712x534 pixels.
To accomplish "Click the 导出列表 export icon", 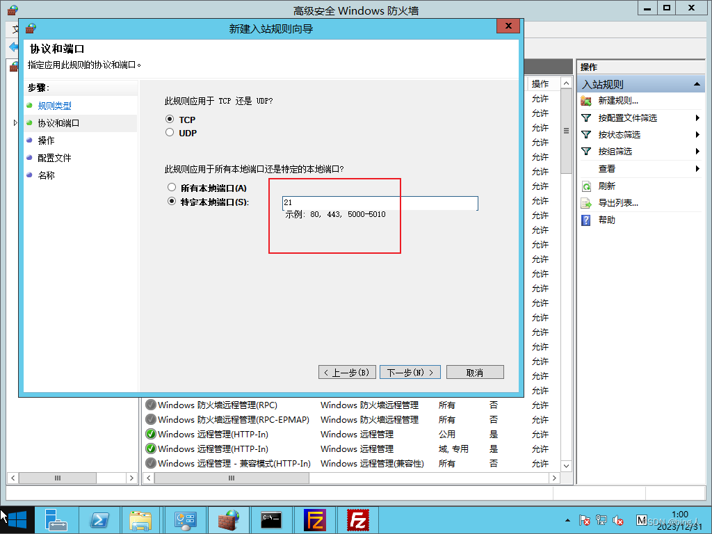I will click(x=586, y=203).
